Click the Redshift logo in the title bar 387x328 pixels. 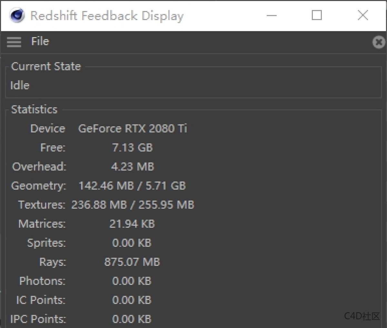(17, 15)
